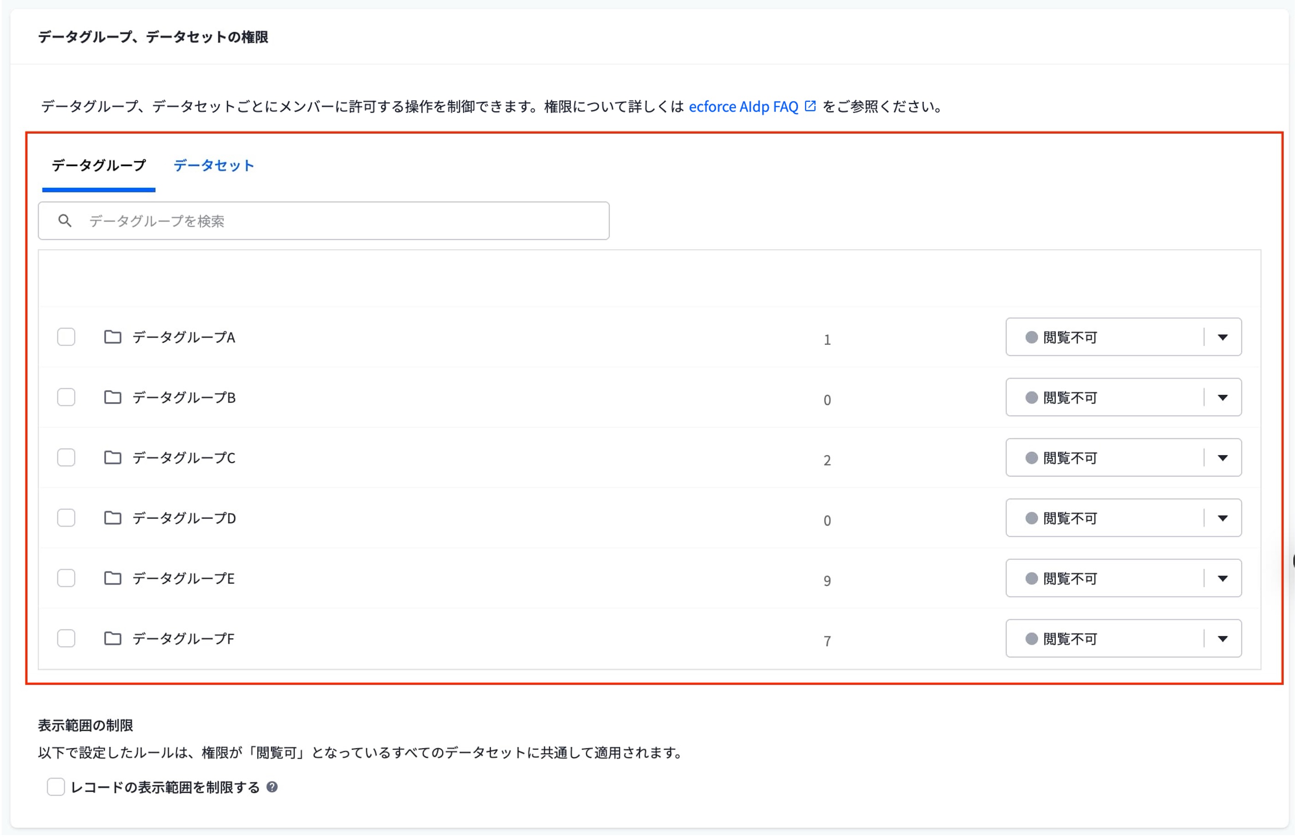Click the count 9 in データグループE row
This screenshot has width=1295, height=837.
(x=827, y=581)
